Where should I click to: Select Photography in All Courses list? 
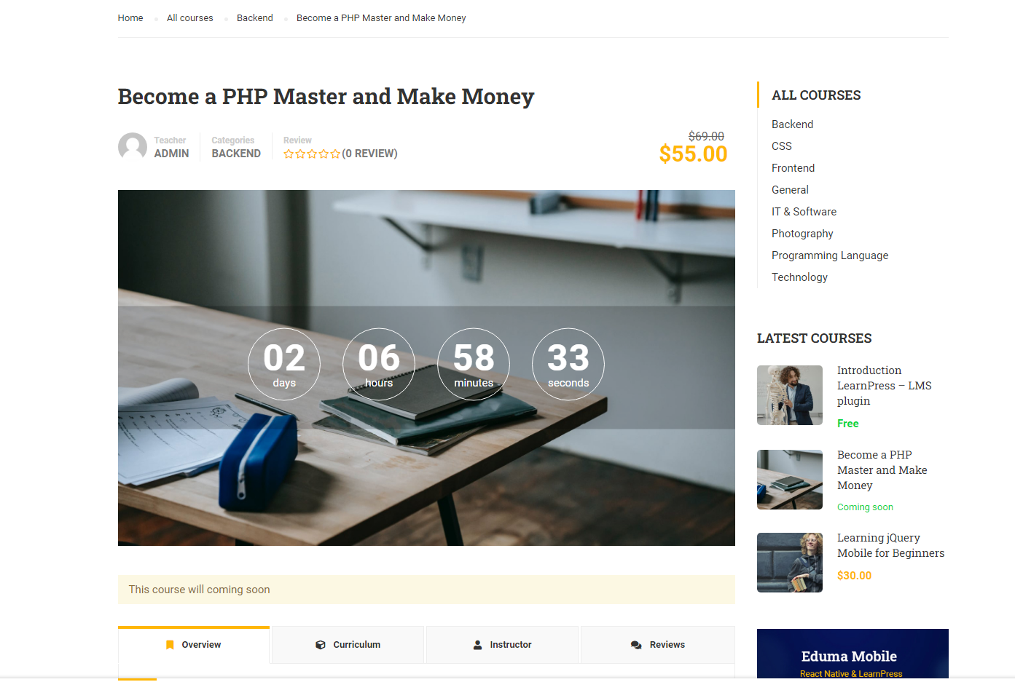(802, 234)
